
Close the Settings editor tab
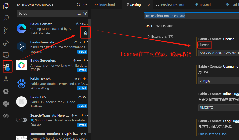pyautogui.click(x=149, y=5)
